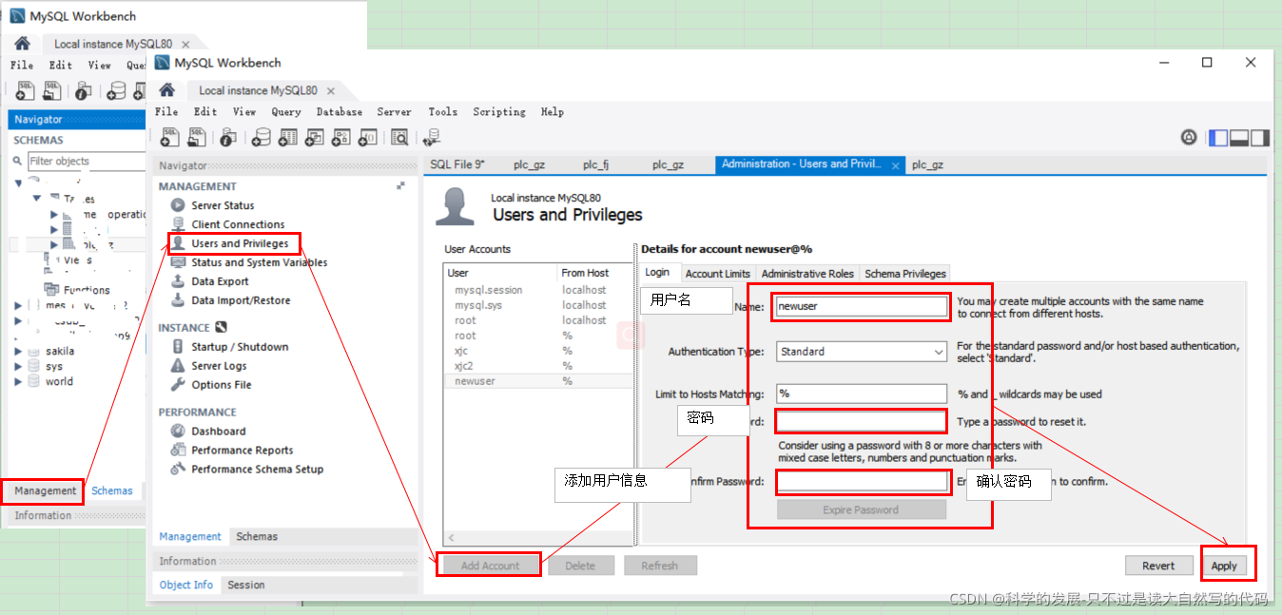Screen dimensions: 1282x615
Task: Click Add Account button
Action: point(490,566)
